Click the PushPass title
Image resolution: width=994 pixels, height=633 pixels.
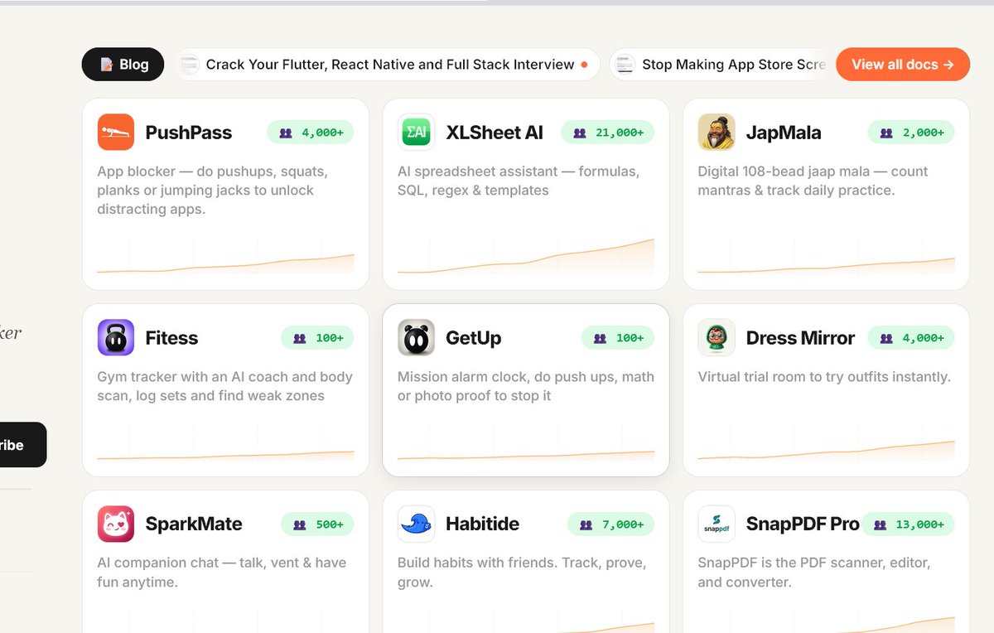pyautogui.click(x=189, y=133)
